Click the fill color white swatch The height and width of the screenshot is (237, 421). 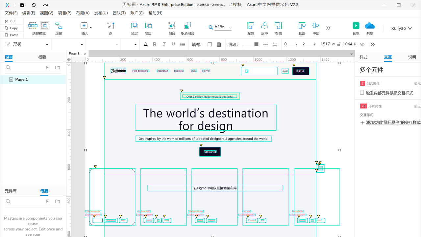pyautogui.click(x=210, y=44)
